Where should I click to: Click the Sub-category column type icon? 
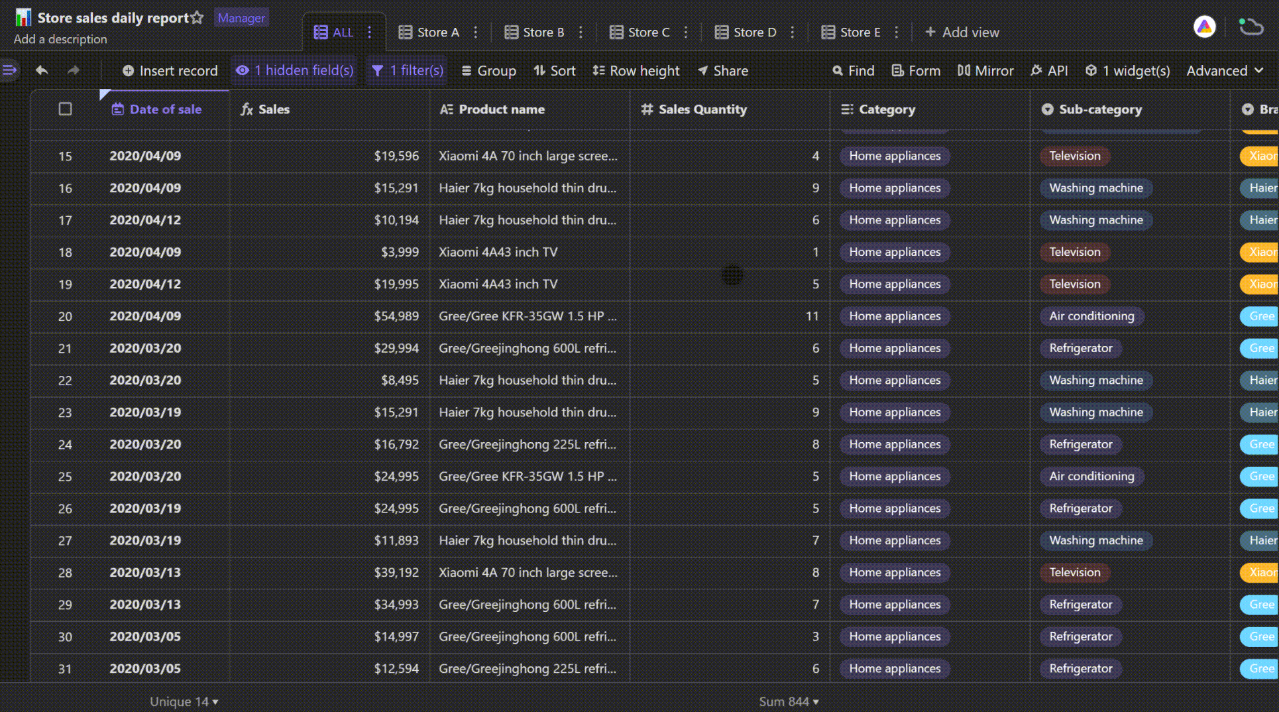click(x=1047, y=109)
